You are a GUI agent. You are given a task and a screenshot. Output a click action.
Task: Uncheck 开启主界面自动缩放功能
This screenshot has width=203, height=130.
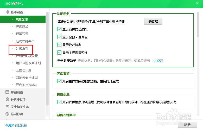[59, 81]
